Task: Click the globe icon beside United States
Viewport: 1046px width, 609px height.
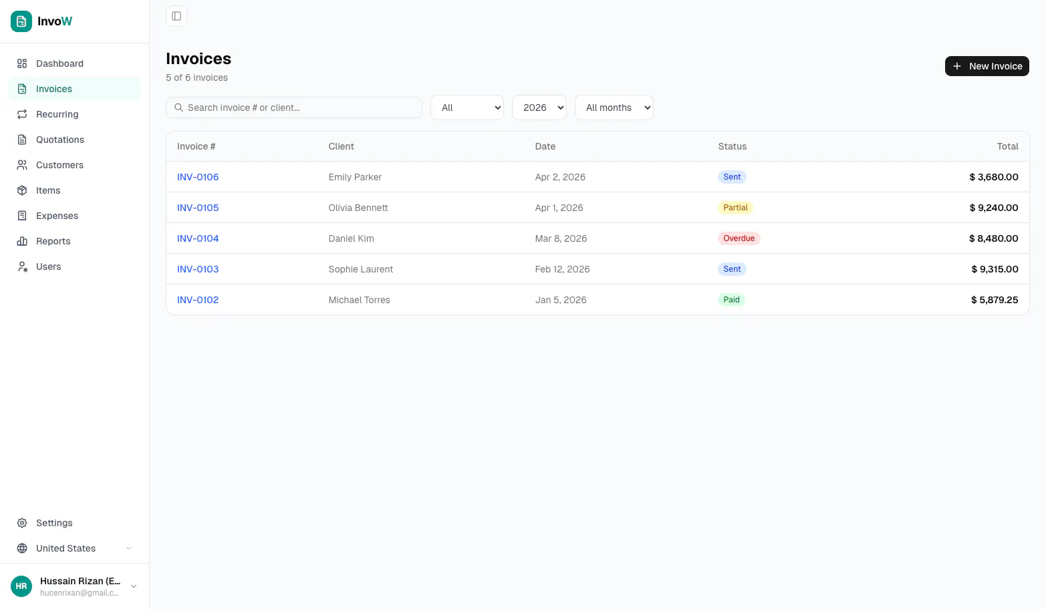Action: pos(22,548)
